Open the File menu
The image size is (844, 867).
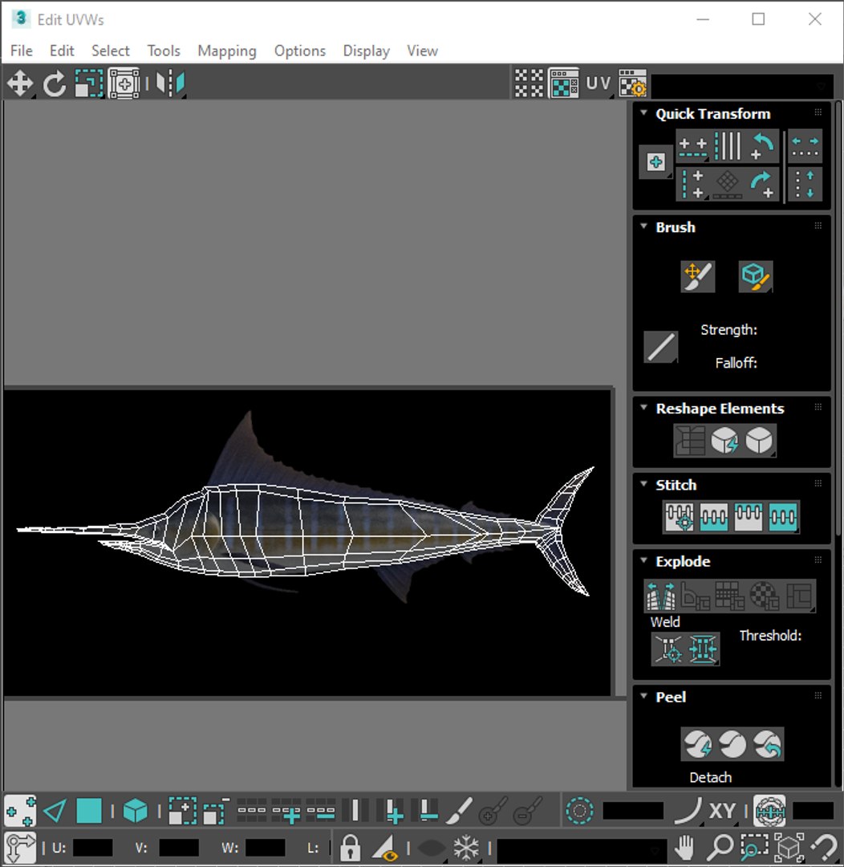click(x=21, y=51)
